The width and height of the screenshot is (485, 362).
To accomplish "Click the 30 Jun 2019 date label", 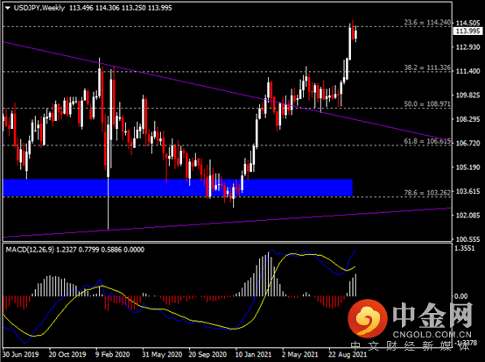I will tap(21, 354).
